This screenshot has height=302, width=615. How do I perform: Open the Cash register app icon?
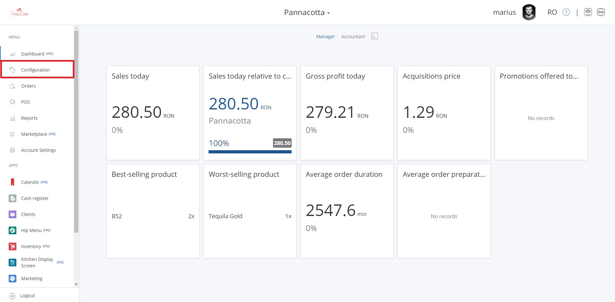[x=13, y=198]
